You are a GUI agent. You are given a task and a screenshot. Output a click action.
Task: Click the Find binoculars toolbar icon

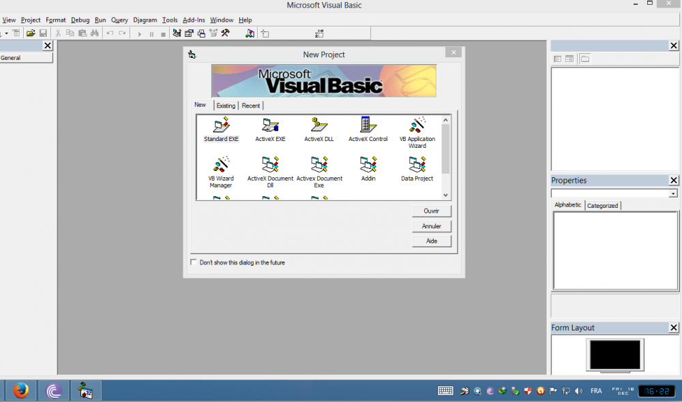pos(94,33)
